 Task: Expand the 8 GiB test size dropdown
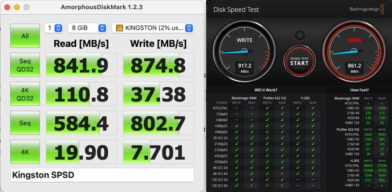click(87, 28)
